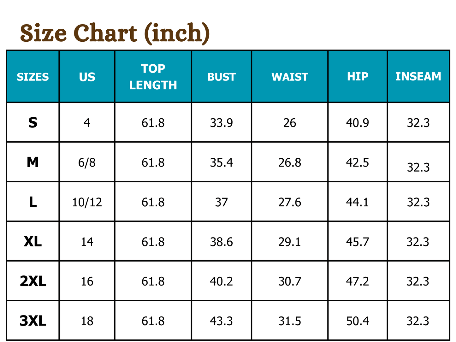Click the TOP LENGTH column header
The height and width of the screenshot is (342, 456).
click(153, 77)
